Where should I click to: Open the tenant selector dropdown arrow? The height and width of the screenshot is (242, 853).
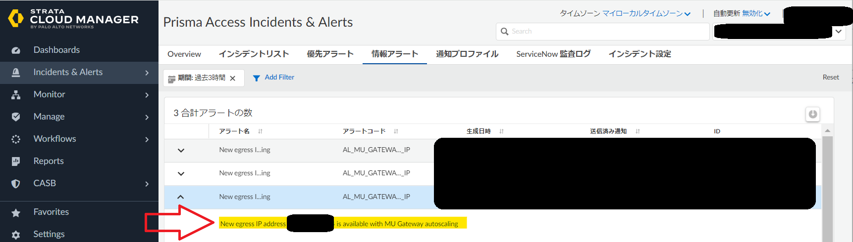coord(839,31)
